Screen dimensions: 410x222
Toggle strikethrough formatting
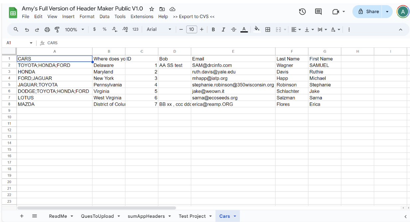pos(234,30)
